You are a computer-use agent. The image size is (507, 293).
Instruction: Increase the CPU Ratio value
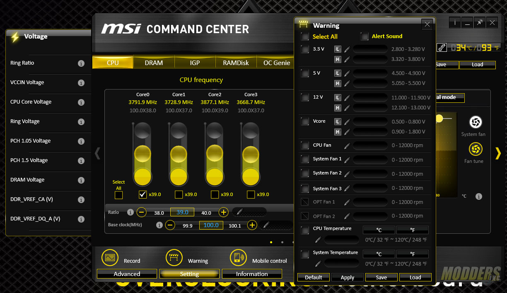pos(224,212)
